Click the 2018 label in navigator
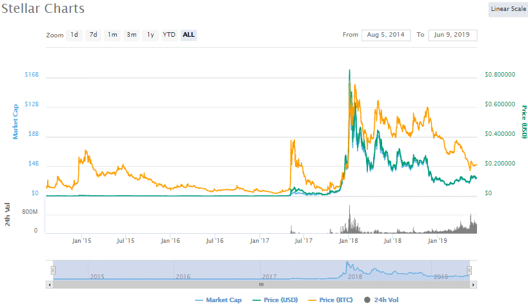Image resolution: width=528 pixels, height=306 pixels. pos(355,277)
